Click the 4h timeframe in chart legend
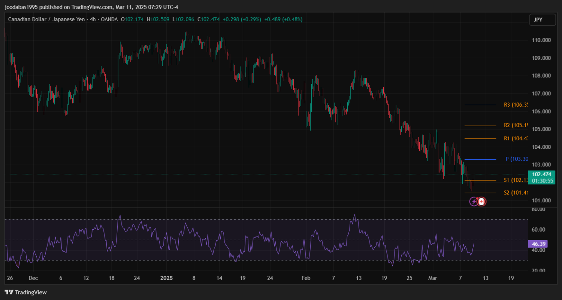 click(93, 19)
